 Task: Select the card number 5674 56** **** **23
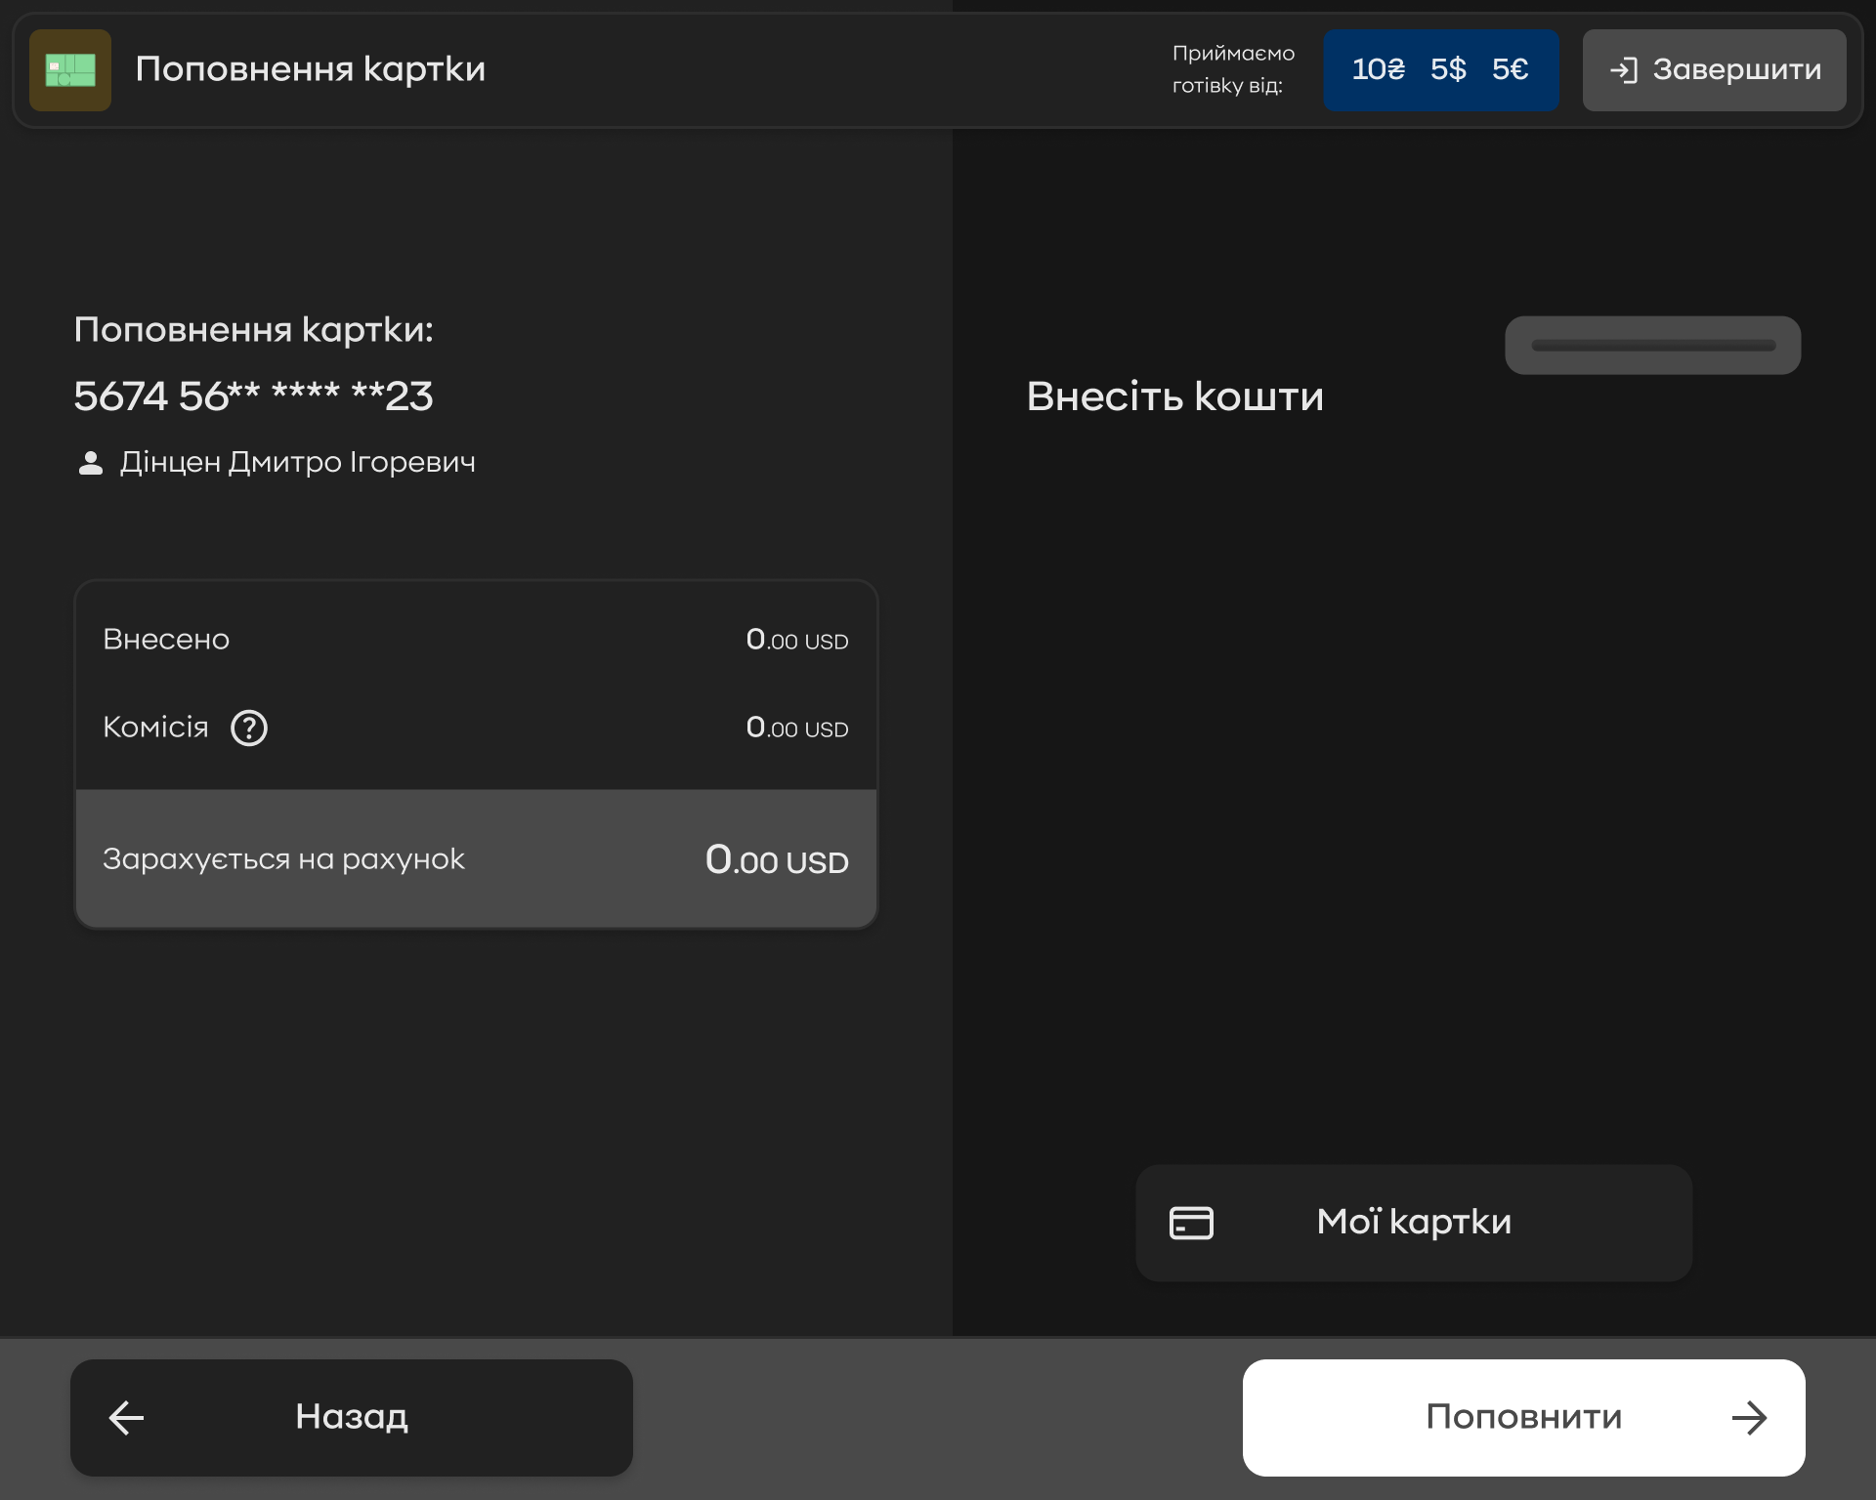pos(253,396)
